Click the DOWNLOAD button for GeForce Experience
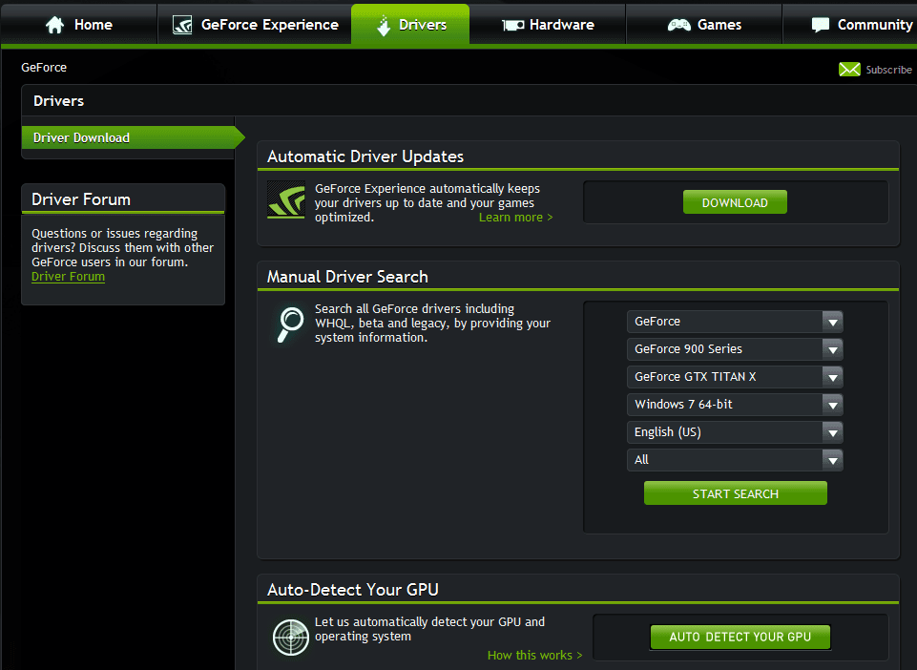This screenshot has width=917, height=670. tap(735, 201)
